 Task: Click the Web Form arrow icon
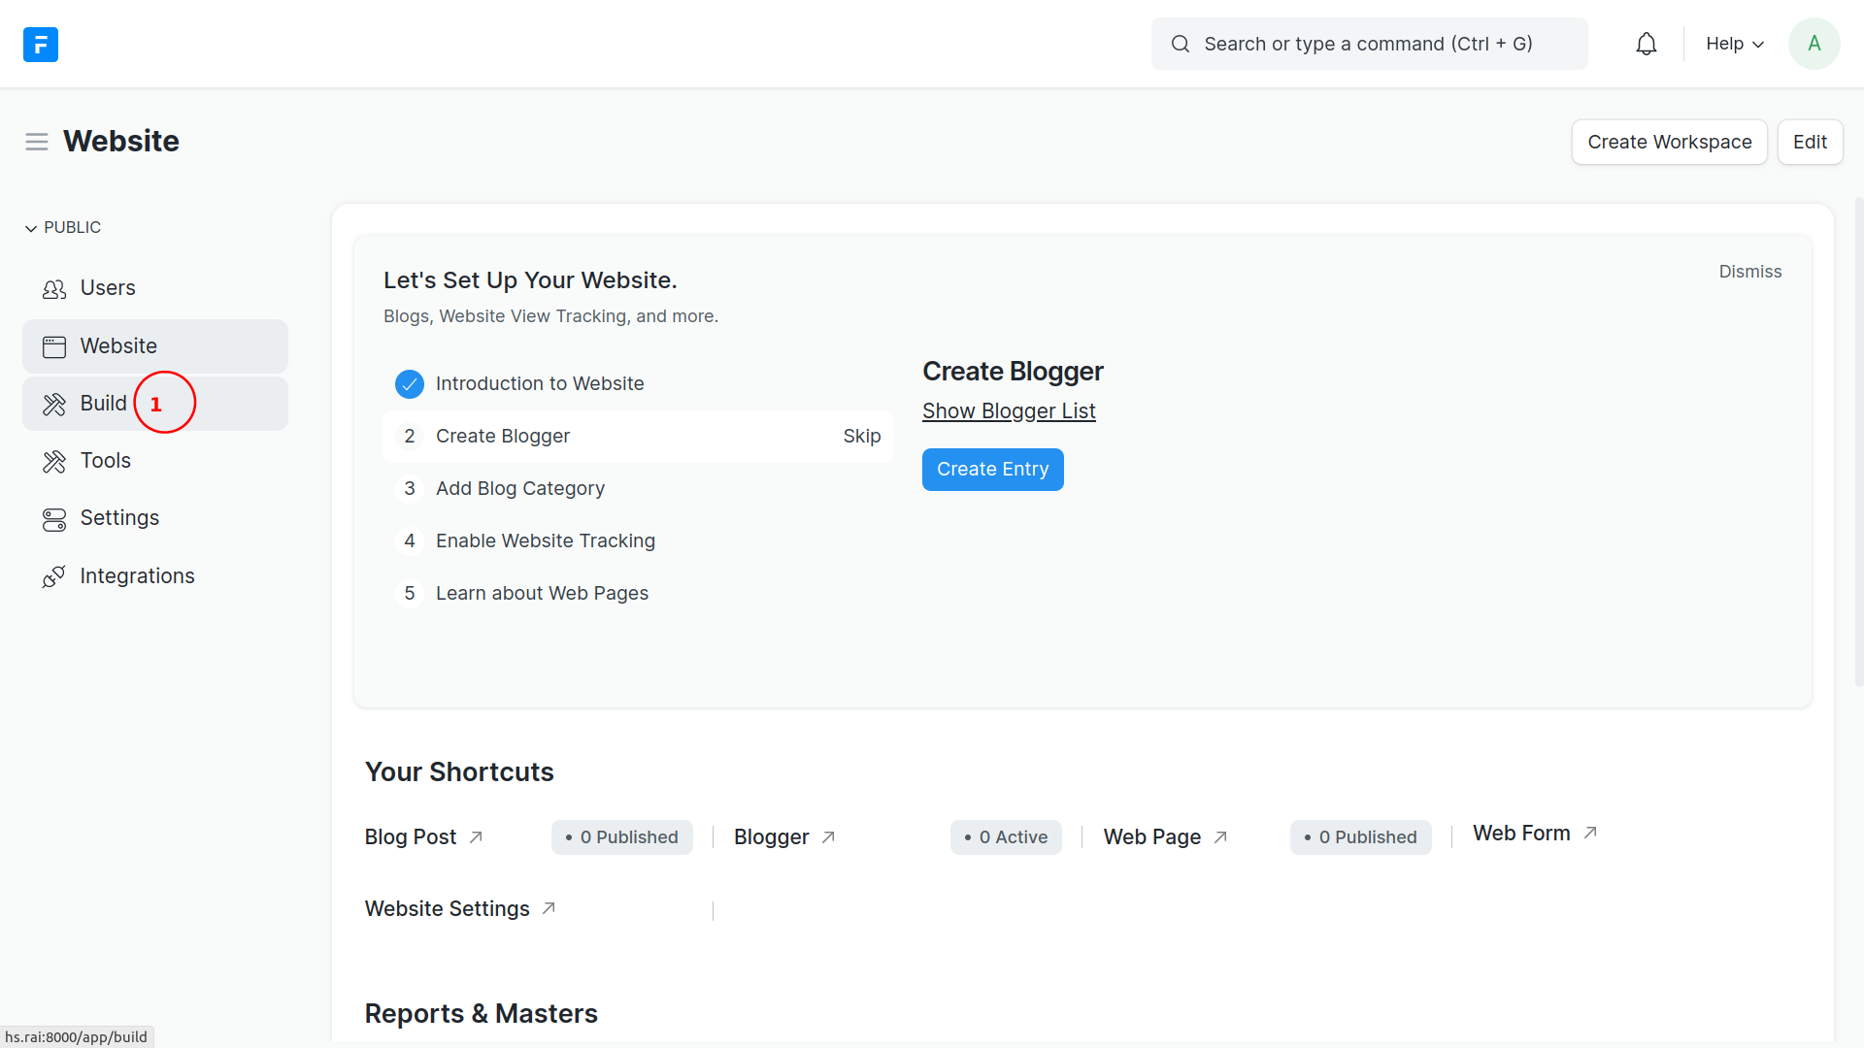[x=1590, y=833]
